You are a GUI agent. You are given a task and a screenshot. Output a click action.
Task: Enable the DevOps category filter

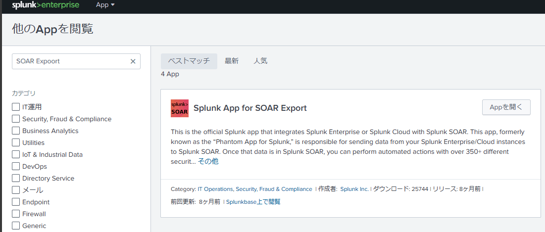16,166
